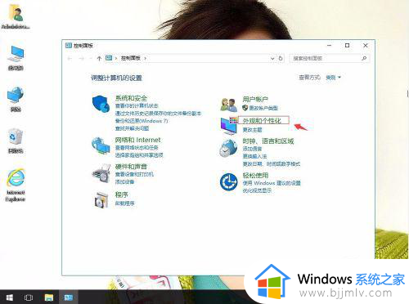
Task: Open 更改帐户类型 link
Action: click(x=263, y=108)
